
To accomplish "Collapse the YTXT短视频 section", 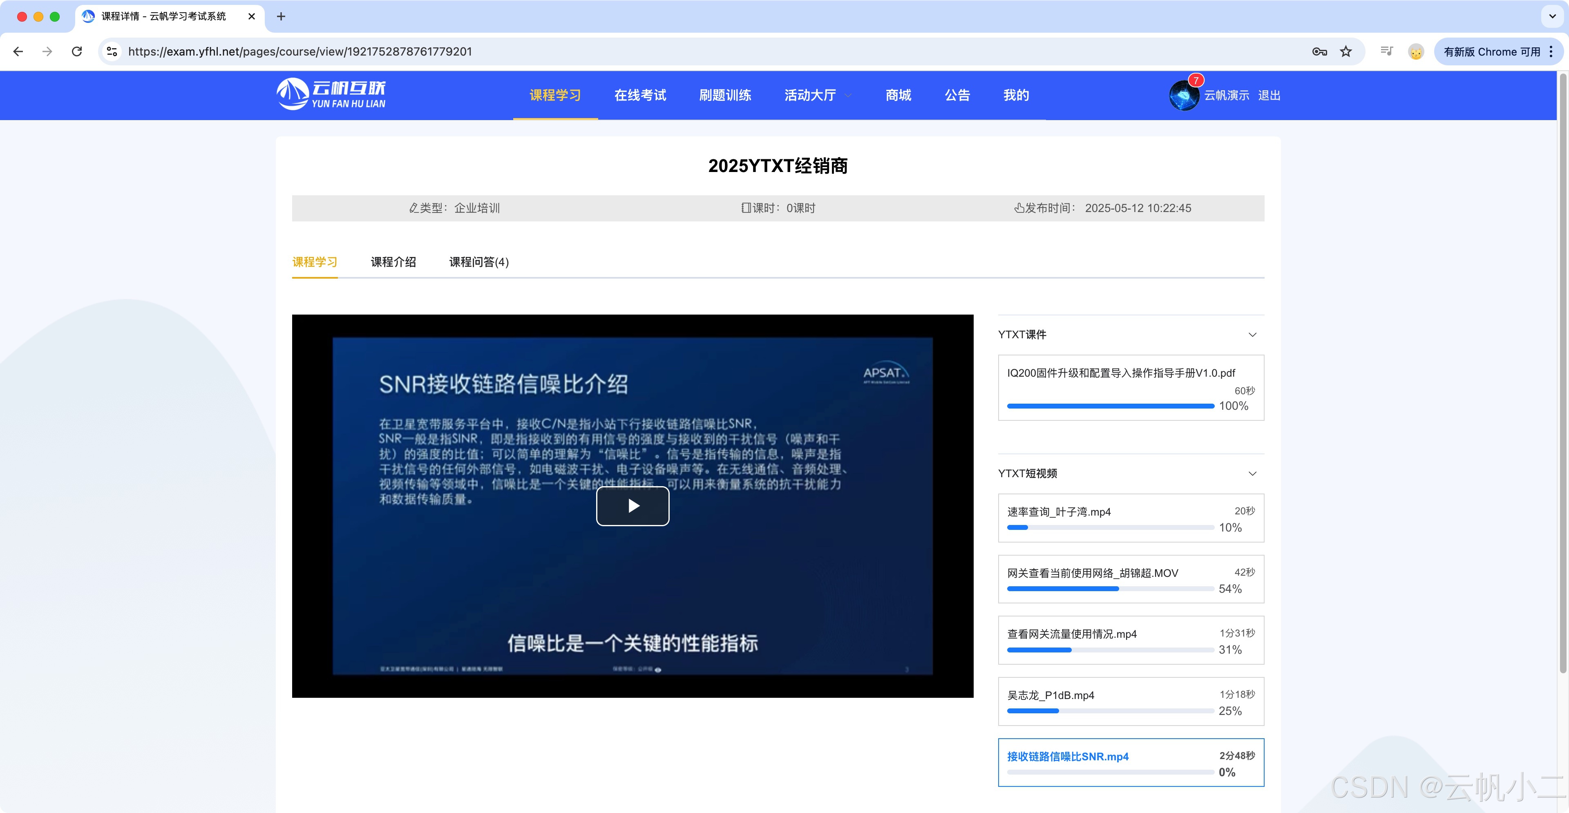I will tap(1252, 473).
